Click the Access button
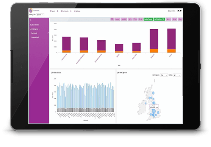Image resolution: width=211 pixels, height=147 pixels. 117,19
